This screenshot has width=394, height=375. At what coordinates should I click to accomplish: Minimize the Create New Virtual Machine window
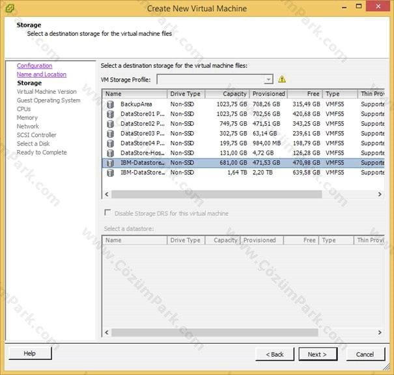pyautogui.click(x=345, y=7)
